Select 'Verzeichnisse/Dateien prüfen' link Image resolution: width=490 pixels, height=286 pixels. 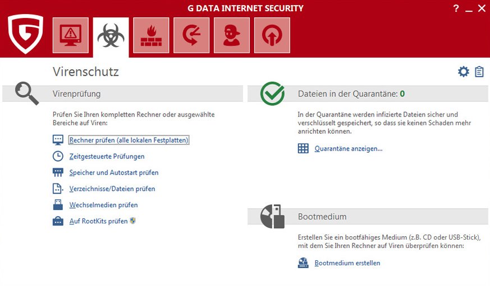112,189
